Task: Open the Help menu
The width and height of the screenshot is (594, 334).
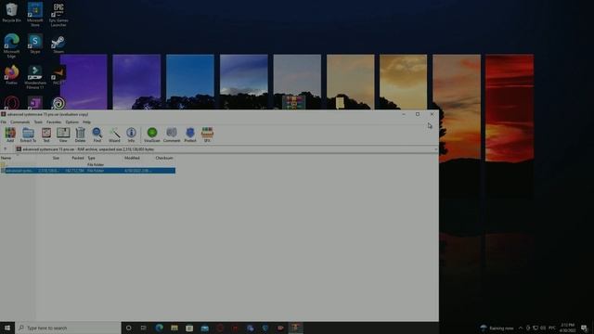Action: tap(86, 122)
